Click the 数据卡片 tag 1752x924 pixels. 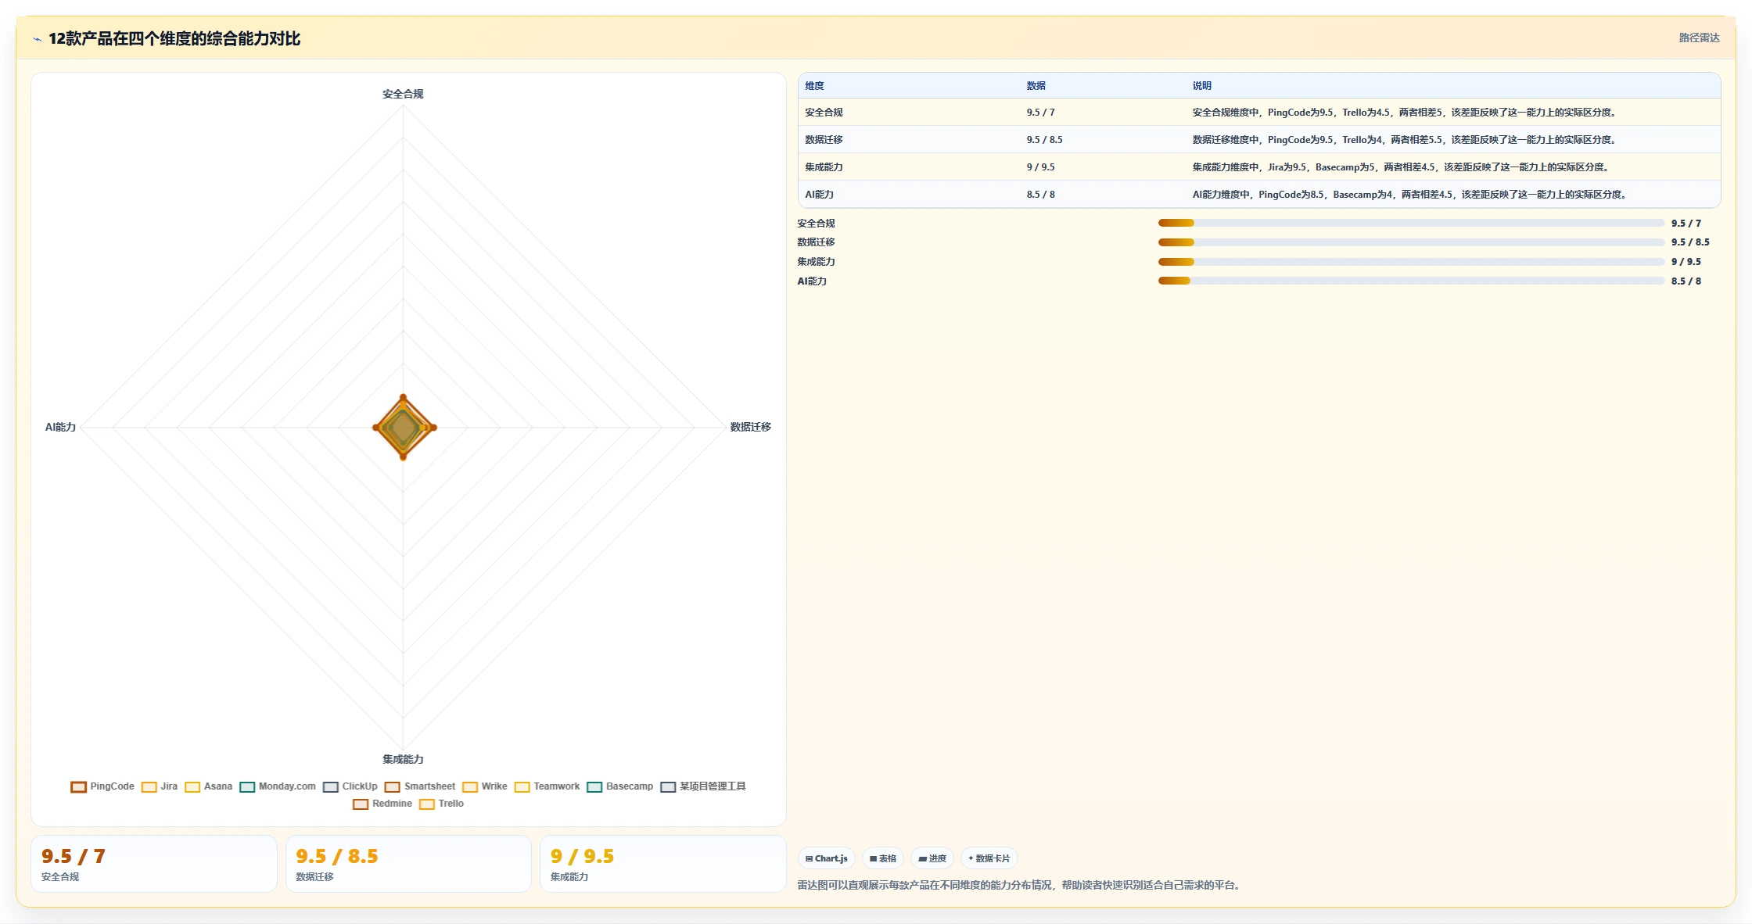click(989, 858)
